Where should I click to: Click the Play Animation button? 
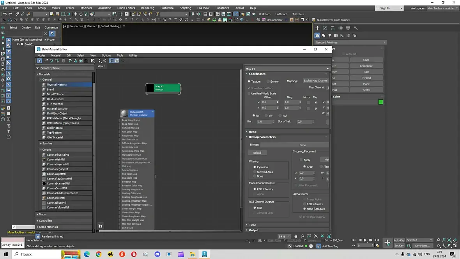click(x=365, y=240)
